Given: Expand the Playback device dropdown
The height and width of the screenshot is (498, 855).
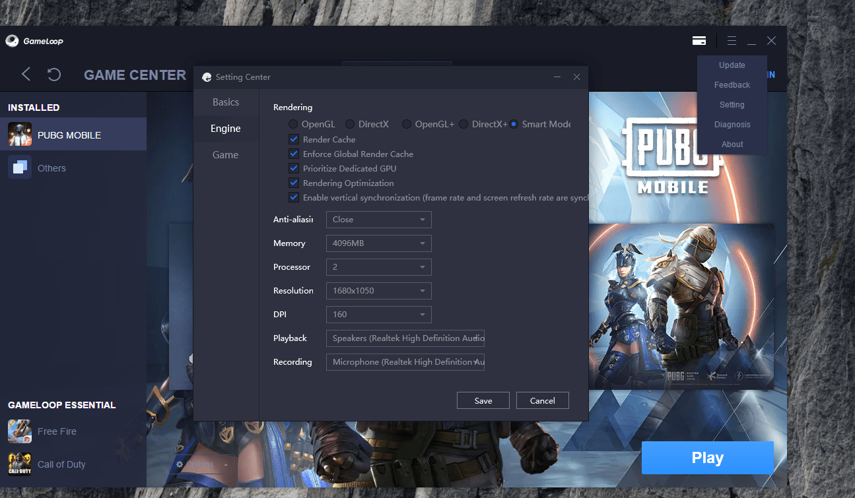Looking at the screenshot, I should click(405, 338).
